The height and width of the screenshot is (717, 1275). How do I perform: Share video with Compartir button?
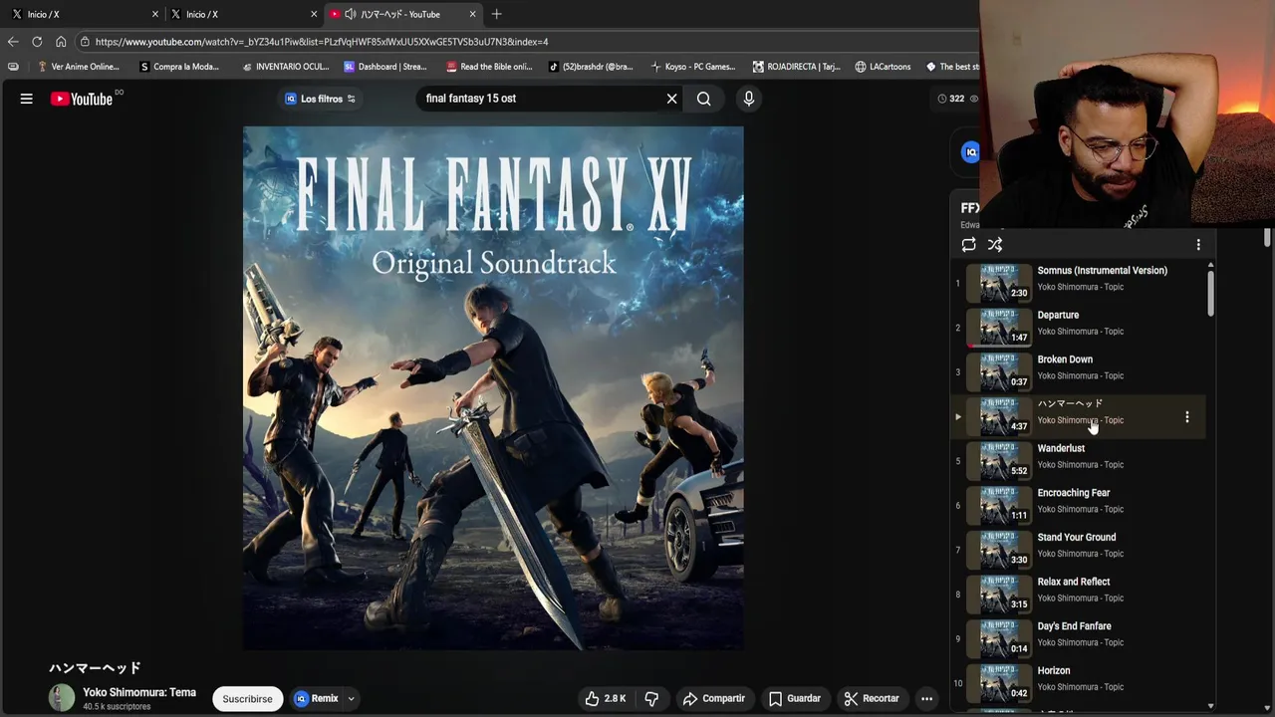(x=713, y=698)
